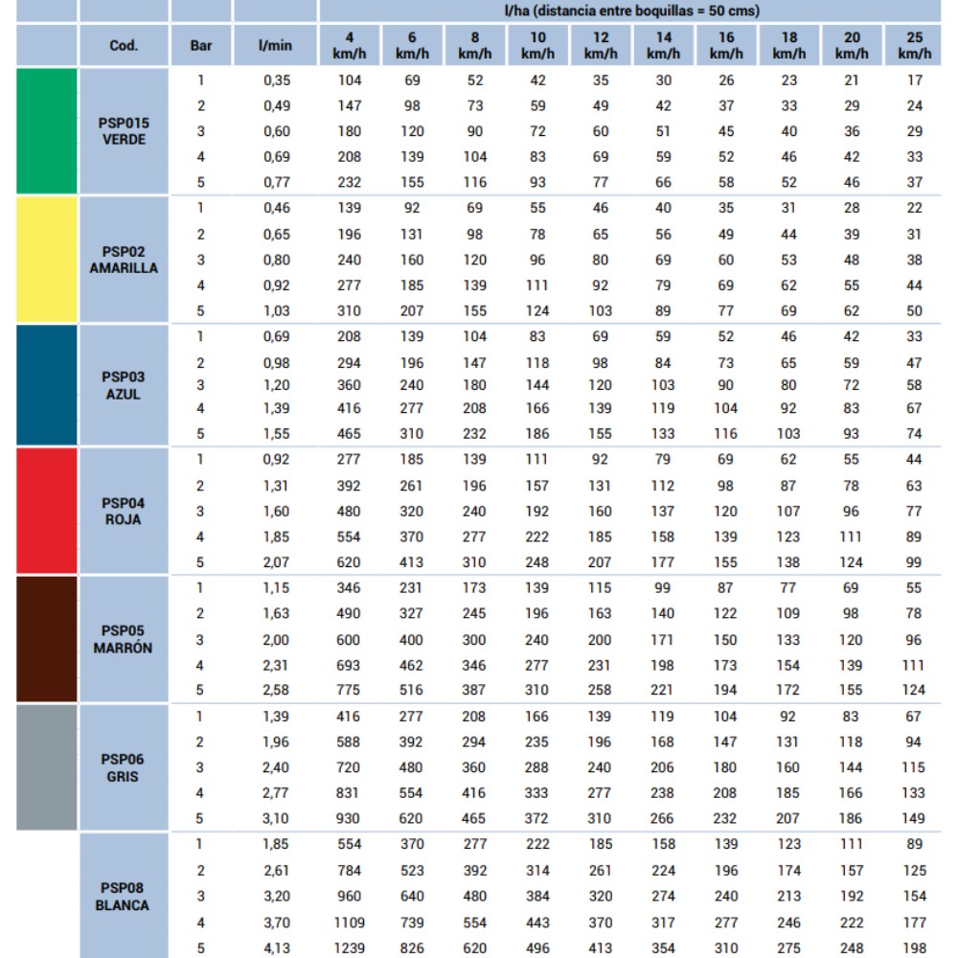
Task: Click the value '275' under 18 km/h
Action: [789, 948]
